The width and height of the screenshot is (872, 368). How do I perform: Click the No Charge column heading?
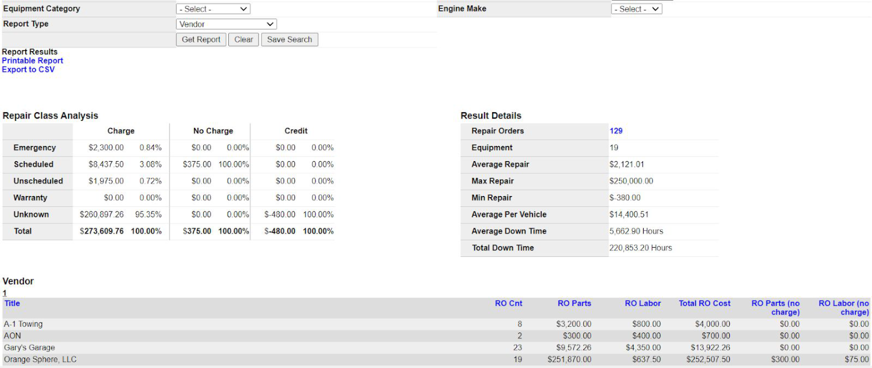click(x=213, y=131)
